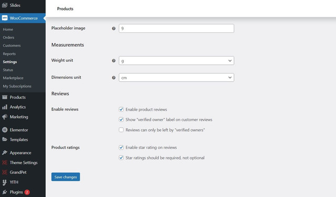Click the Theme Settings icon
Screen dimensions: 336x197
[x=5, y=162]
